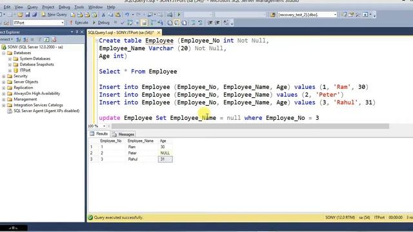
Task: Expand the System Databases folder
Action: pos(10,59)
